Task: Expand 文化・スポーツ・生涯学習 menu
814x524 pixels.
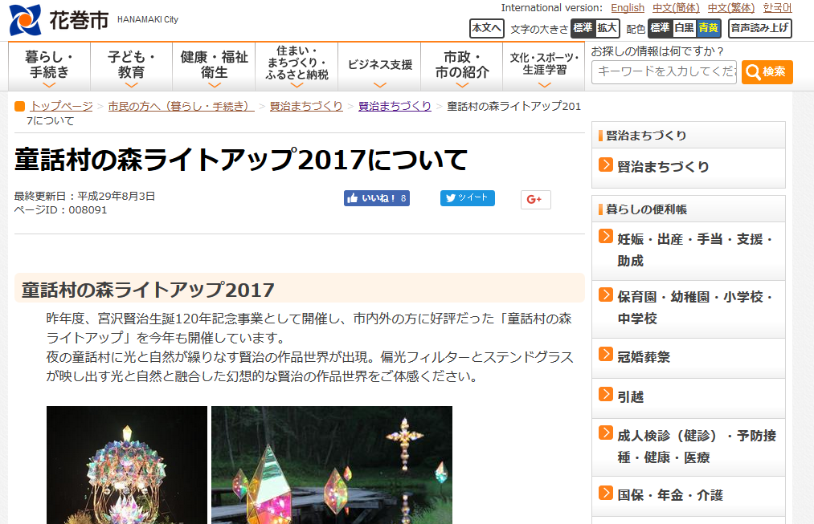Action: (544, 67)
